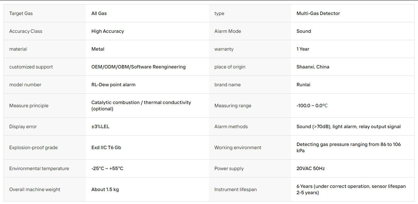
Task: Select the 'High Accuracy' value cell
Action: pos(148,31)
